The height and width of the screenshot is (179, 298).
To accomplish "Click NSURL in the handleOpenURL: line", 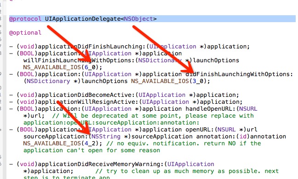I will point(248,109).
